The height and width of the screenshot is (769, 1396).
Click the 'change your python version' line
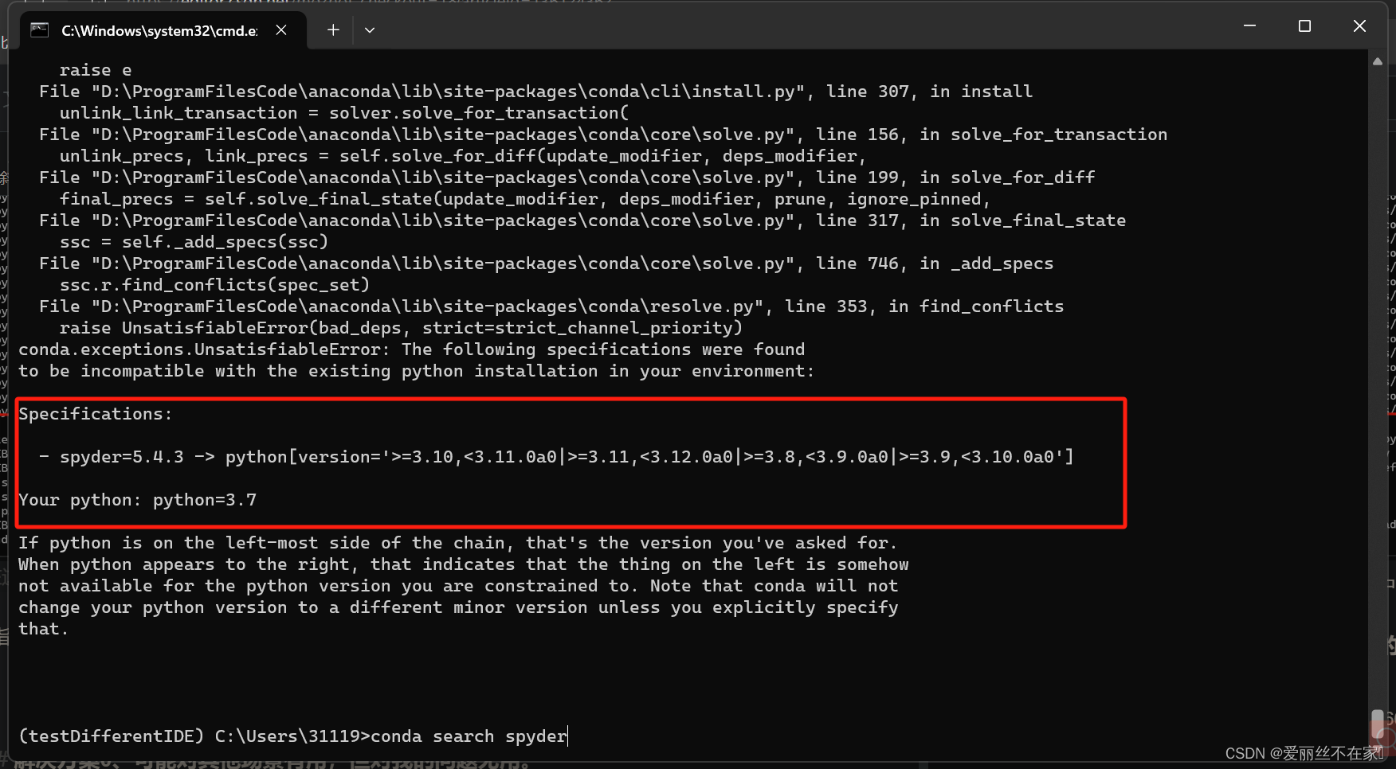pyautogui.click(x=459, y=607)
